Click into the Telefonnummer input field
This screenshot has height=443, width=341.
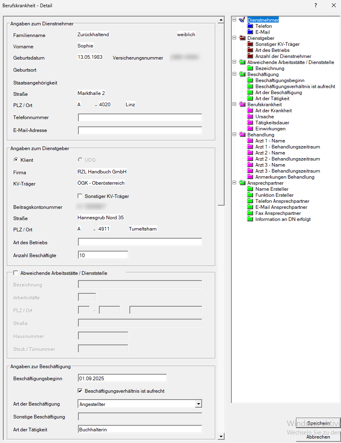click(140, 118)
